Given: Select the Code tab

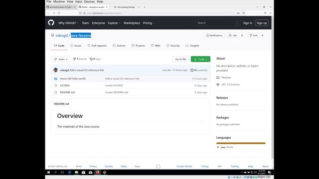Looking at the screenshot, I should pyautogui.click(x=59, y=46).
